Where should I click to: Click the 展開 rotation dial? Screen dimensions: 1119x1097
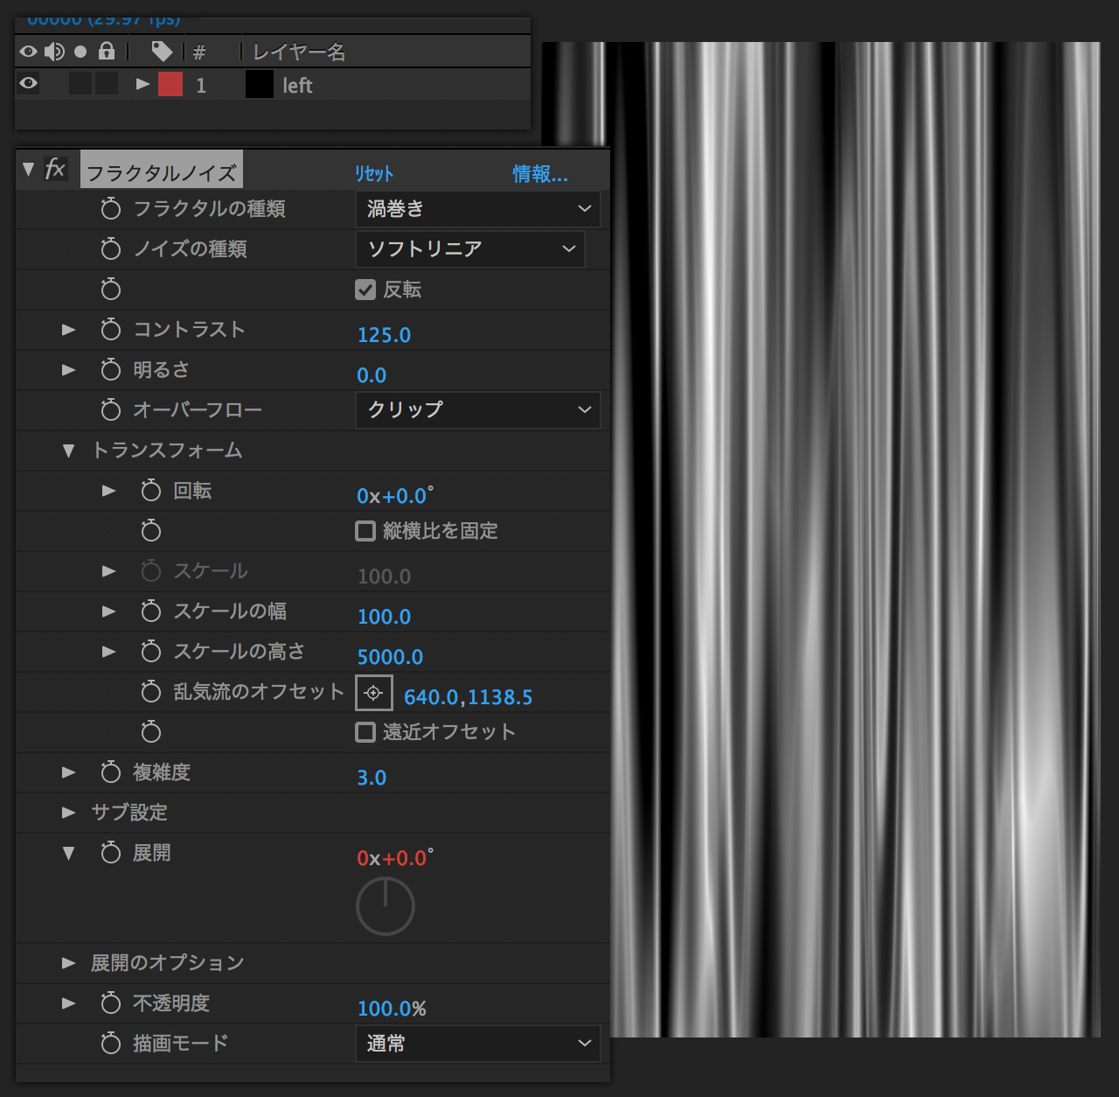(x=385, y=906)
